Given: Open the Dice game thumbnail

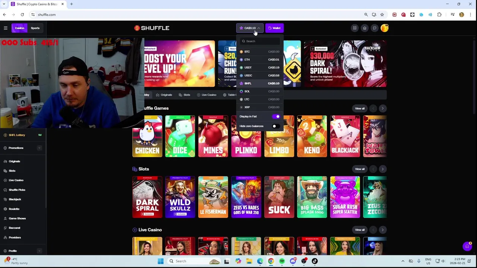Looking at the screenshot, I should pyautogui.click(x=180, y=136).
